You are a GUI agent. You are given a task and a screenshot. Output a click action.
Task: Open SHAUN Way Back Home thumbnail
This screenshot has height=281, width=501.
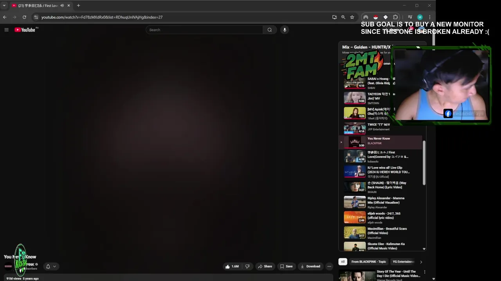coord(355,187)
